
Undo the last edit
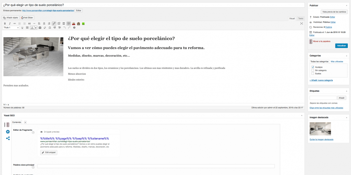(x=64, y=27)
